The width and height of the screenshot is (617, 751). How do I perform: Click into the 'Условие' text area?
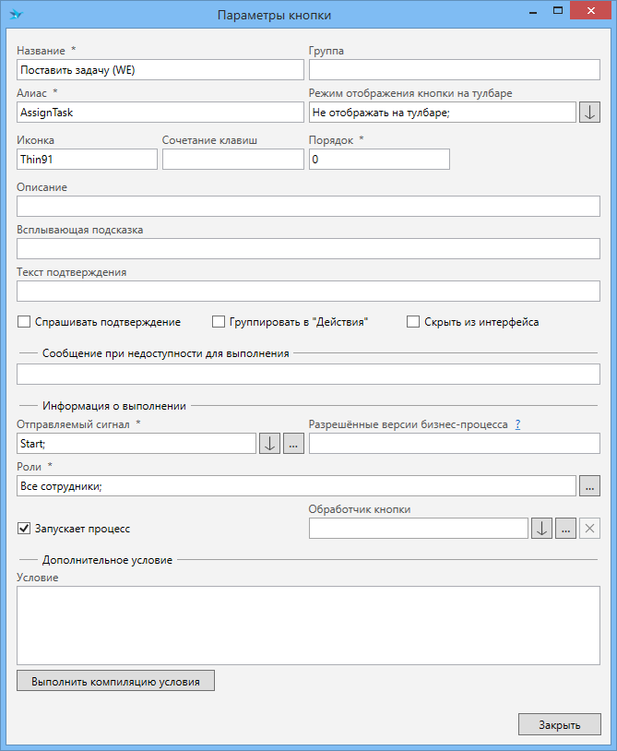(x=308, y=625)
